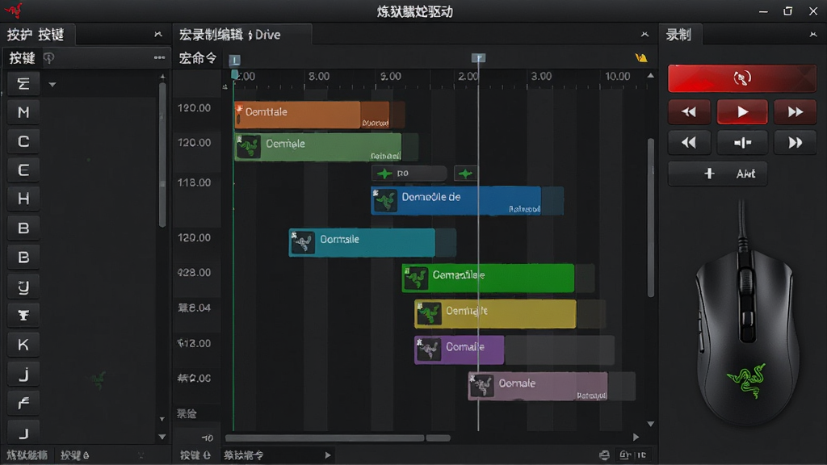Image resolution: width=827 pixels, height=465 pixels.
Task: Click the second B key in list
Action: tap(23, 258)
